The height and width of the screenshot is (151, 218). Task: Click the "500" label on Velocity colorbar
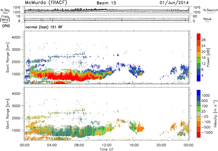pyautogui.click(x=205, y=101)
